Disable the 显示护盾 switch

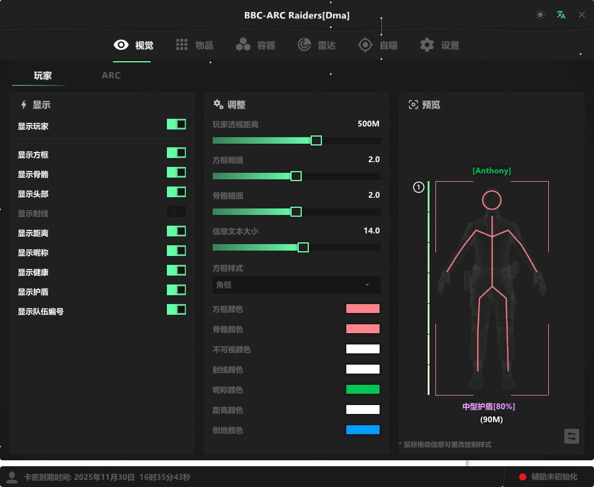(176, 290)
